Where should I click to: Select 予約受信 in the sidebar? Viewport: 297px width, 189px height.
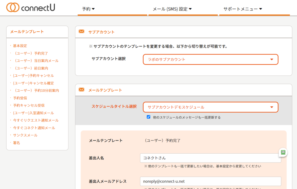20,98
